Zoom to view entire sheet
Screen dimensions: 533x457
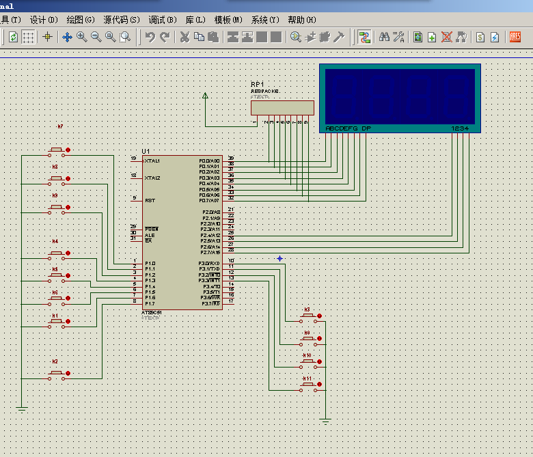111,37
